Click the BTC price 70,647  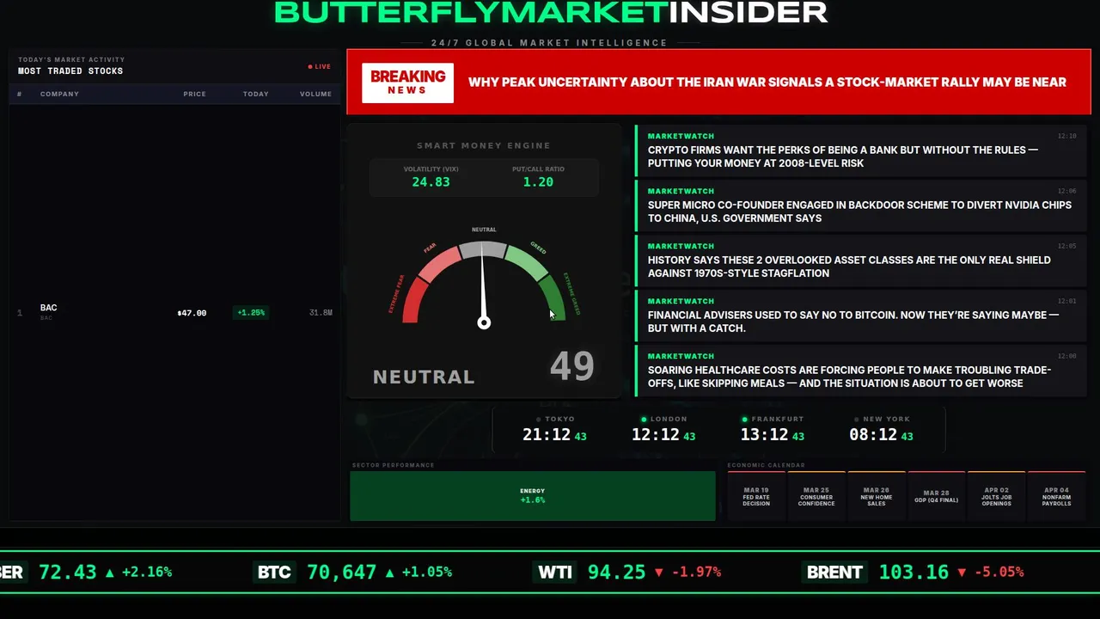[x=342, y=572]
